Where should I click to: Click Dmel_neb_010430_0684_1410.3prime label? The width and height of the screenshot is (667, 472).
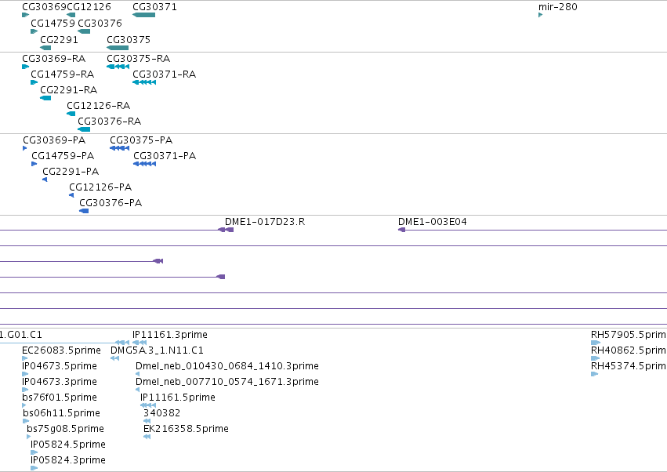227,366
